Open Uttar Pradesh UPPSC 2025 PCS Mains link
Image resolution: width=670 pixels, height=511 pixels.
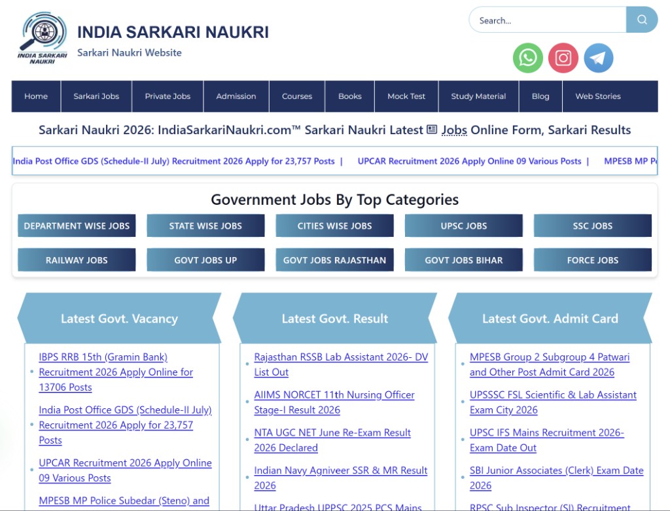[x=338, y=506]
